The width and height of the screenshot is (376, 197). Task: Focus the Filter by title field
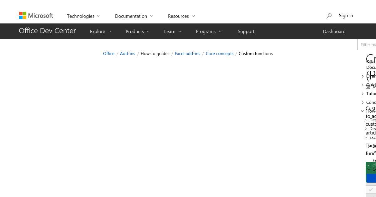tap(367, 45)
